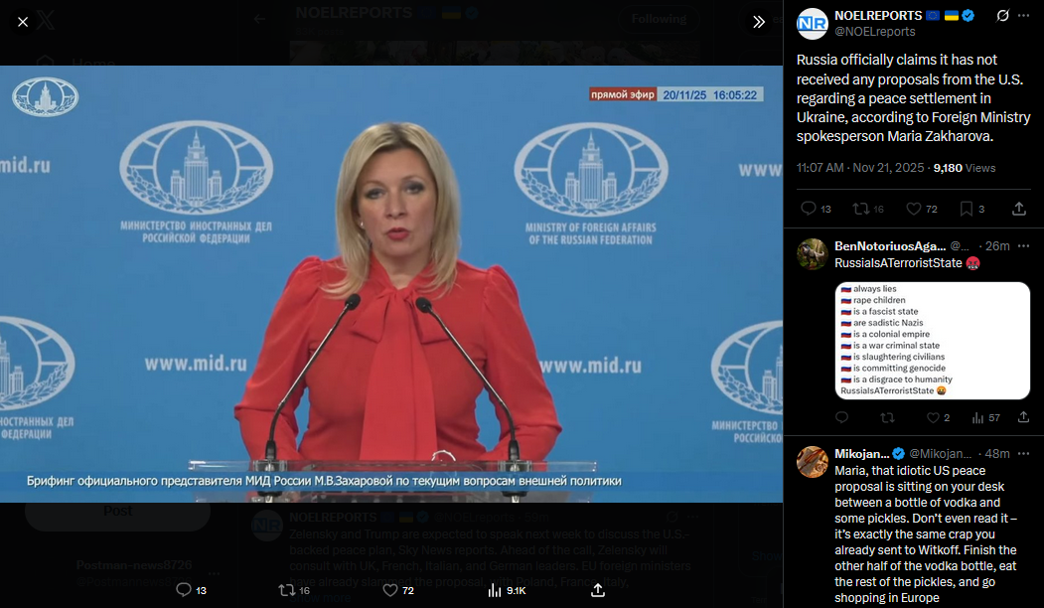The image size is (1044, 608).
Task: Click the Zakharova briefing video frame
Action: [391, 284]
